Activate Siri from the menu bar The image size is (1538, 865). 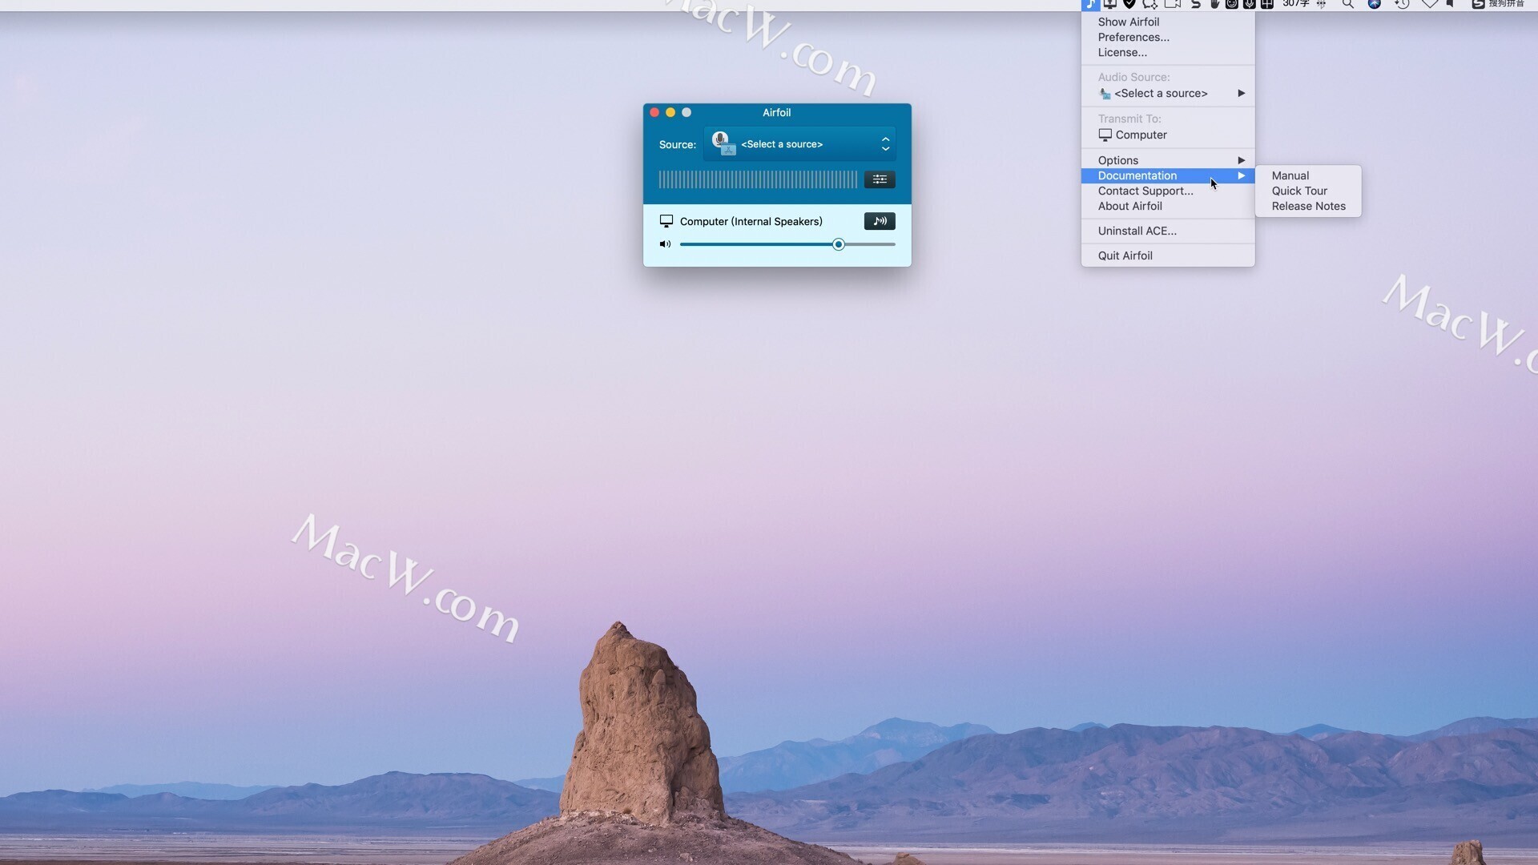[1375, 4]
